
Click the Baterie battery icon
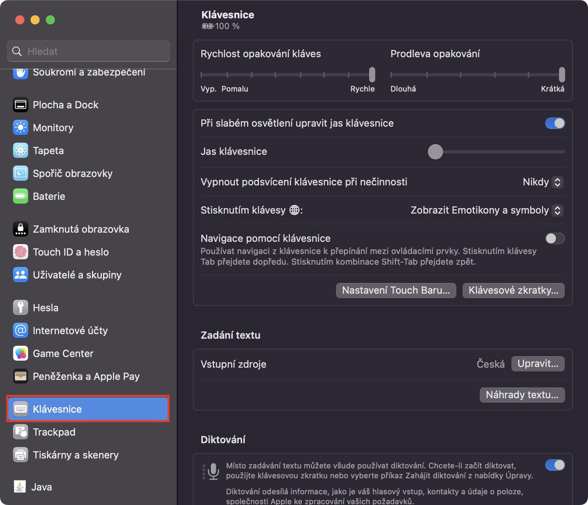point(21,196)
